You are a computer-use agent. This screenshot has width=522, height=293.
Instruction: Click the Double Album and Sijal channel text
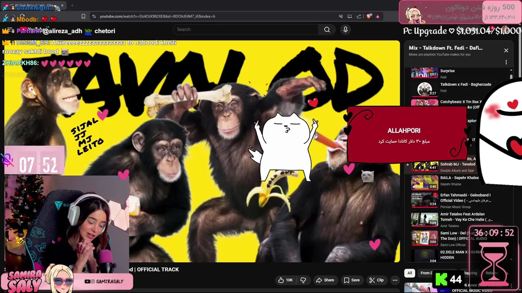[457, 171]
